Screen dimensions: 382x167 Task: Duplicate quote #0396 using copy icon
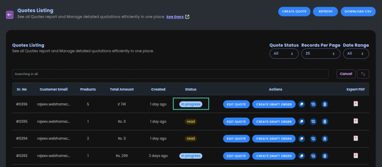[x=302, y=104]
